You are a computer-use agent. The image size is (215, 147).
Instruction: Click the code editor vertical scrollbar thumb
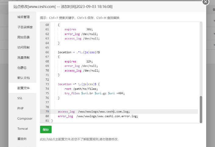201,109
